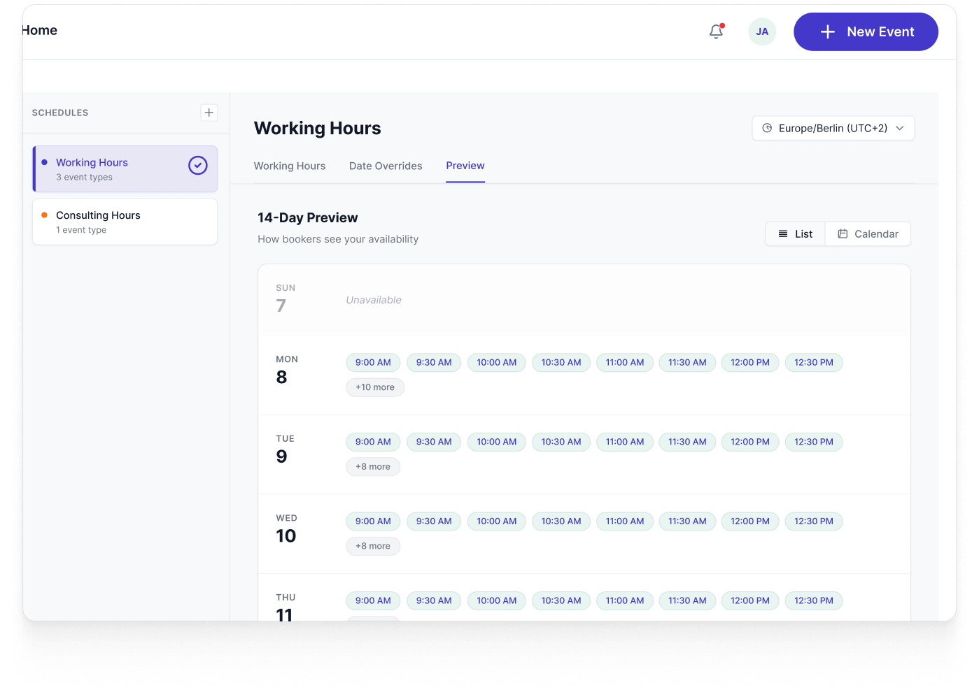This screenshot has width=979, height=699.
Task: Select Tuesday 12:00 PM slot
Action: 750,442
